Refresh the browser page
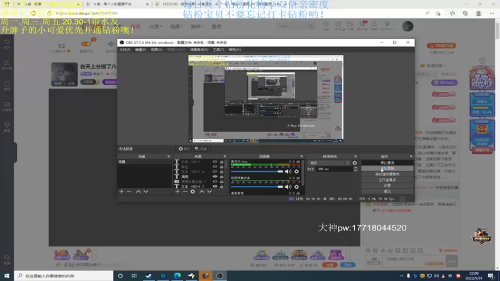The height and width of the screenshot is (281, 500). coord(34,13)
